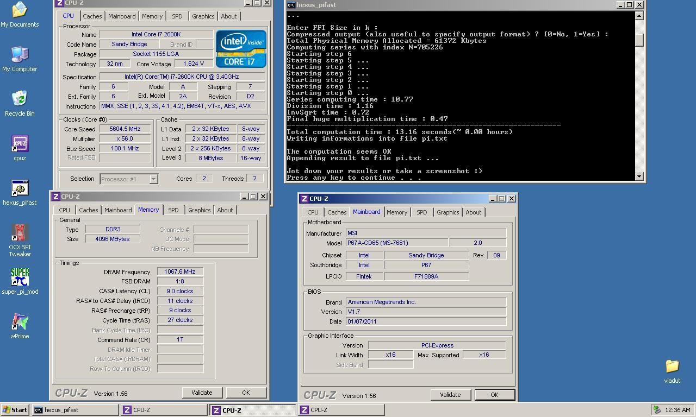Image resolution: width=696 pixels, height=417 pixels.
Task: Open OCX SPI Tweaker shortcut
Action: 20,241
